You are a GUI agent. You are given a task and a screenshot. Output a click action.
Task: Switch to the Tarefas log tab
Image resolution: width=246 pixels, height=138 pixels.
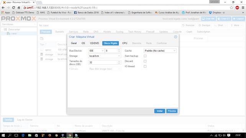tap(8, 120)
